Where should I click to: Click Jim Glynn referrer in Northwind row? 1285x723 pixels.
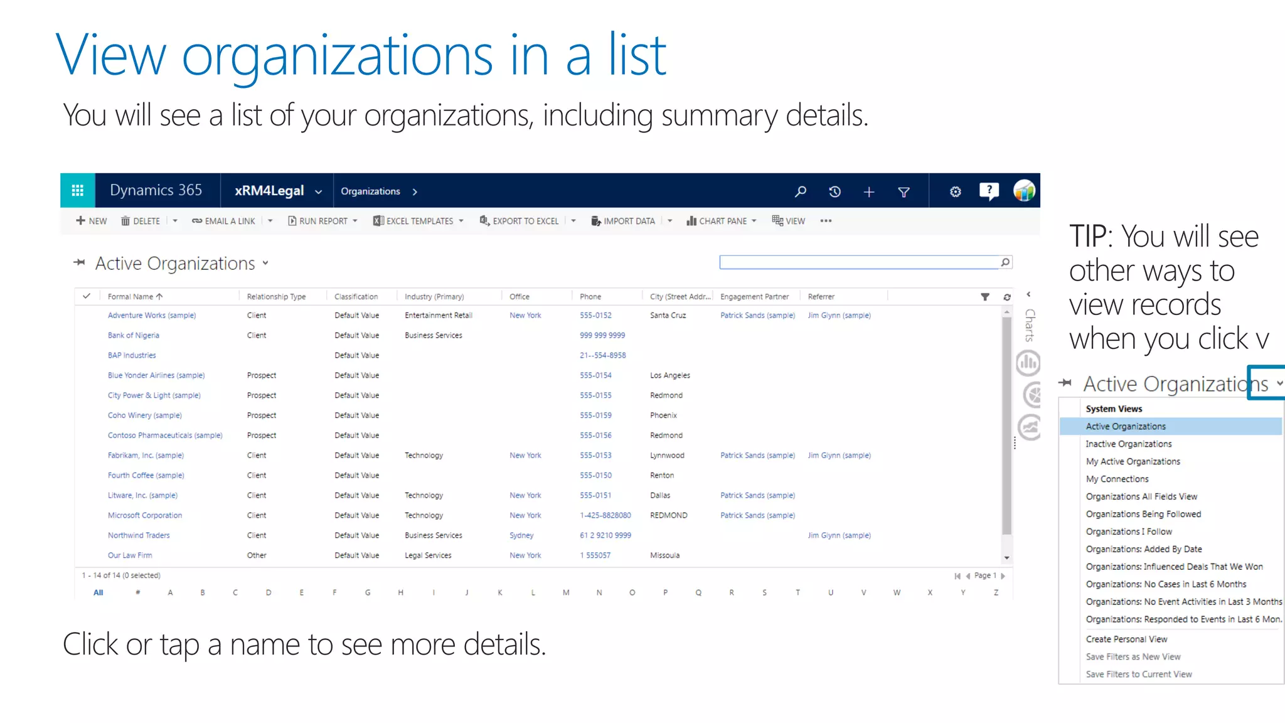coord(839,535)
